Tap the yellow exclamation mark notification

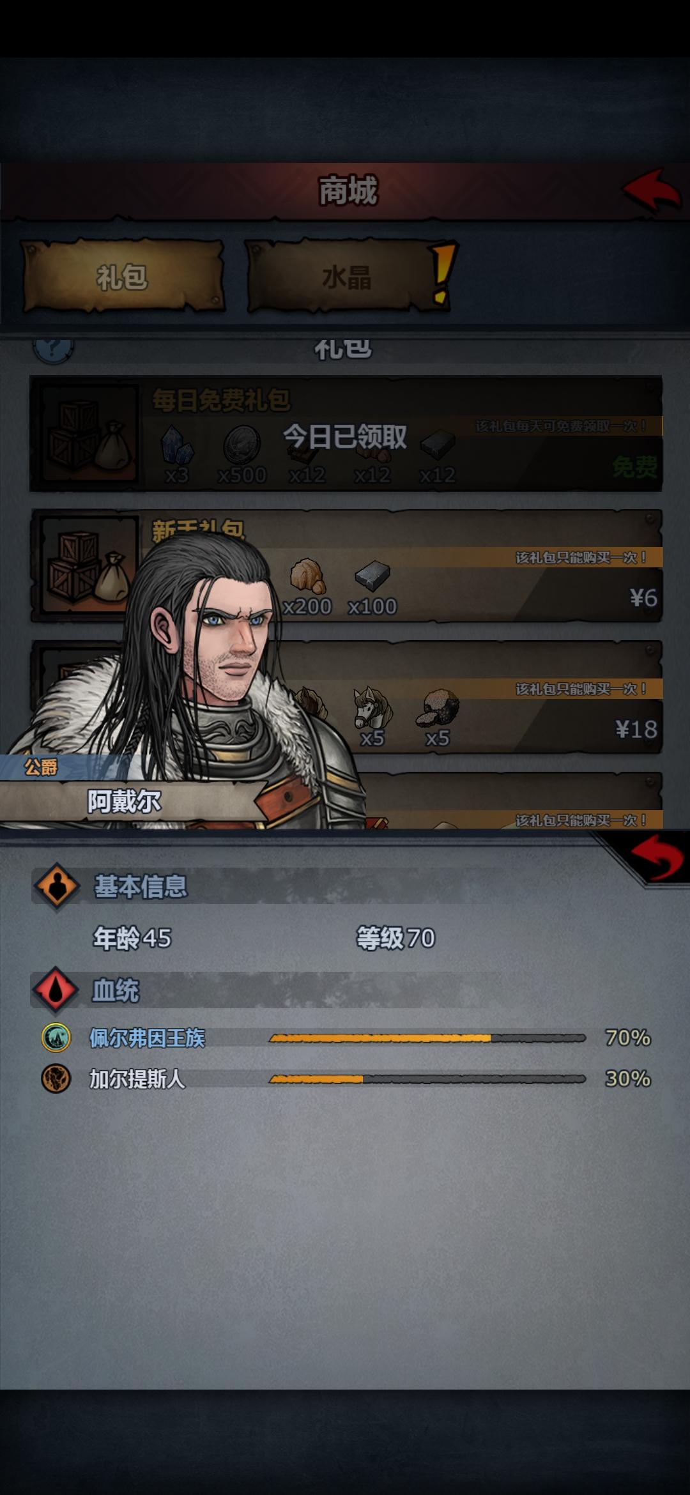(x=443, y=272)
